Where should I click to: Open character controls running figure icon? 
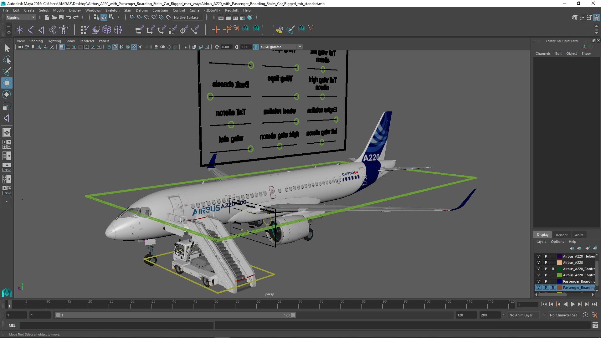coord(594,315)
